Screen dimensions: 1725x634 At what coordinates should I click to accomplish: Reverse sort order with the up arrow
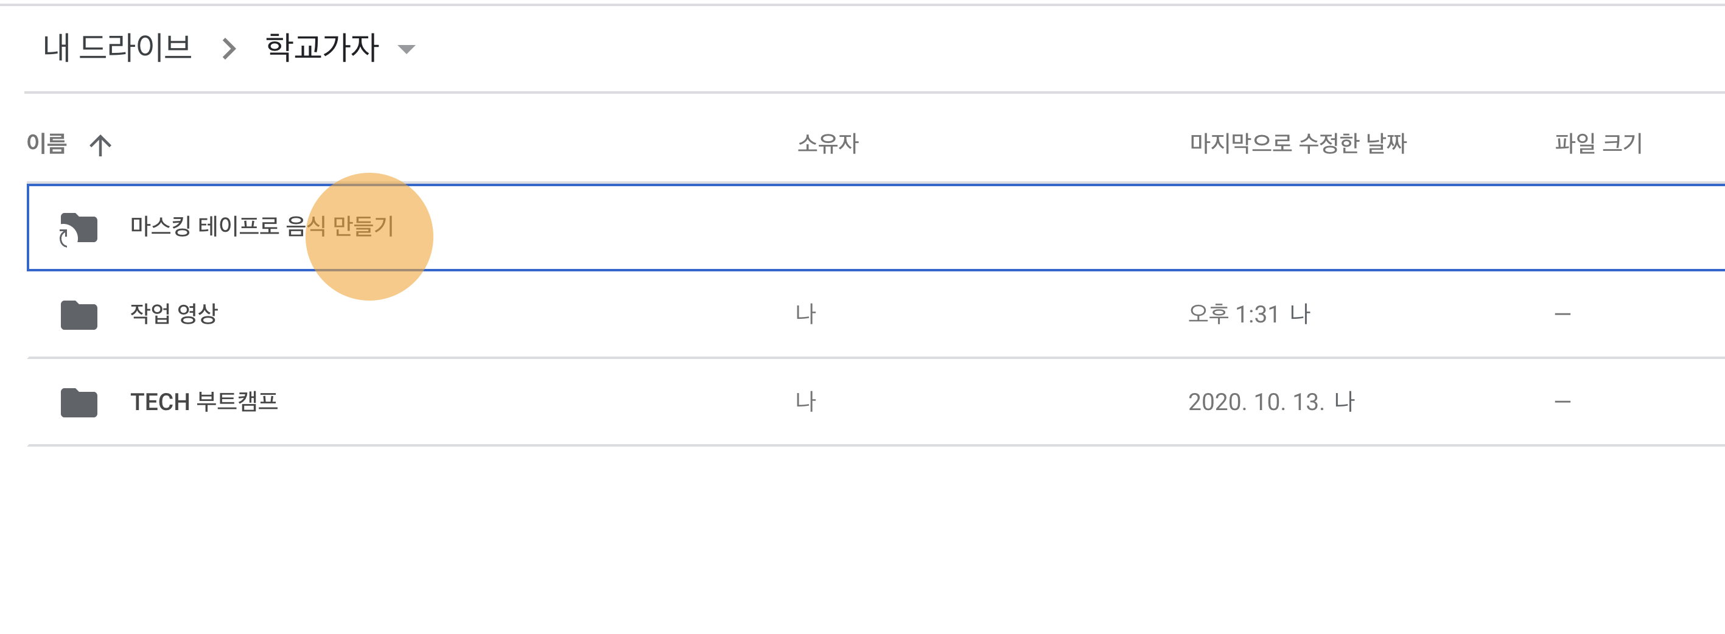coord(100,145)
